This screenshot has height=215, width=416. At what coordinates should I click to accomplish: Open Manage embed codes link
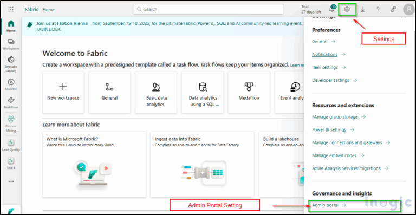338,155
